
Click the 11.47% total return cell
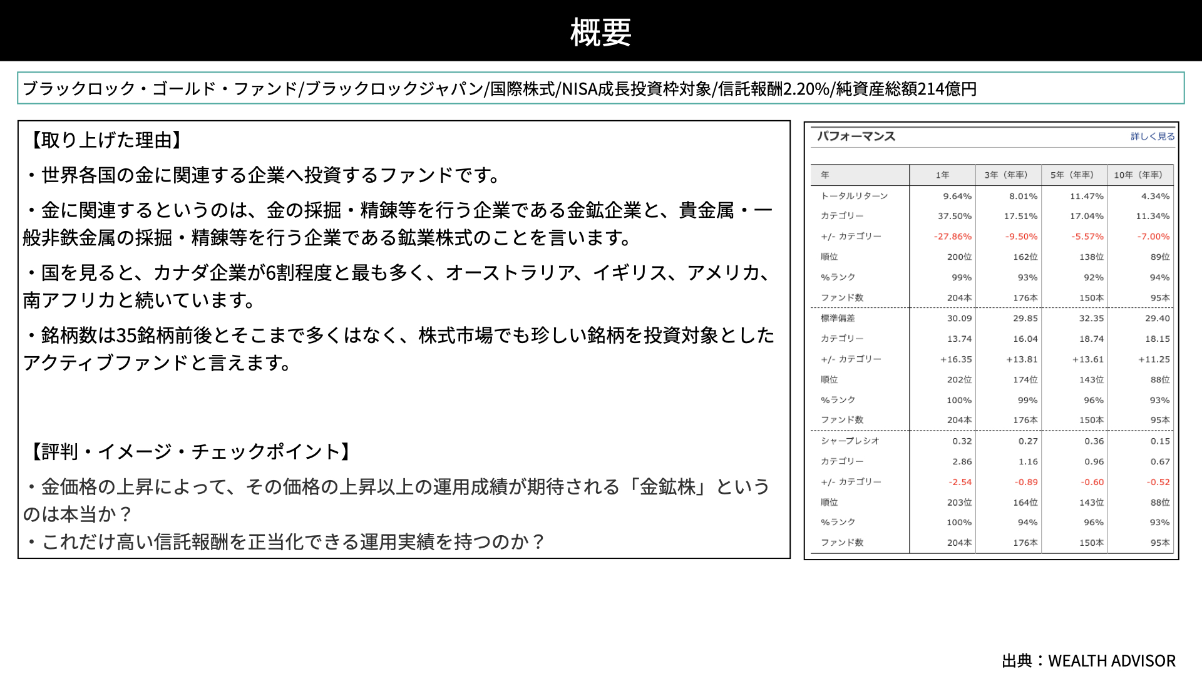pyautogui.click(x=1087, y=197)
